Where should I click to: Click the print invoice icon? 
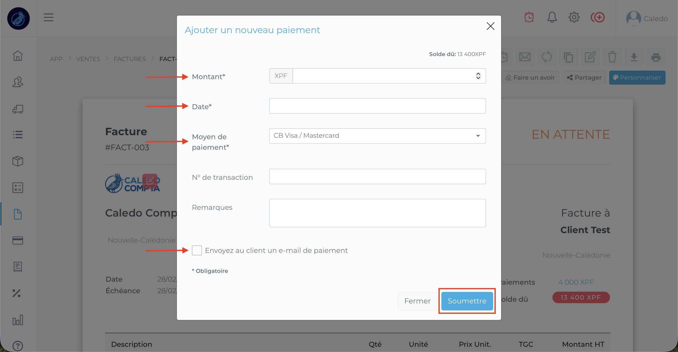coord(656,57)
